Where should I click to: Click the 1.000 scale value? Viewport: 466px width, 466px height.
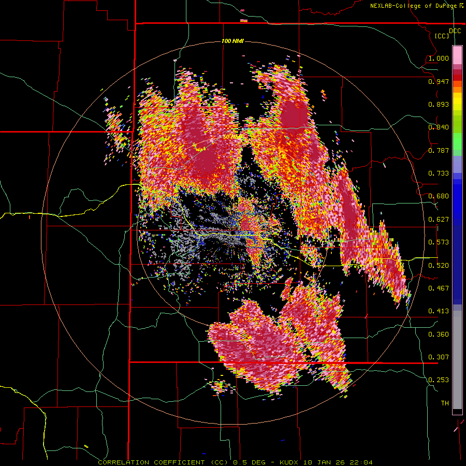(x=439, y=58)
